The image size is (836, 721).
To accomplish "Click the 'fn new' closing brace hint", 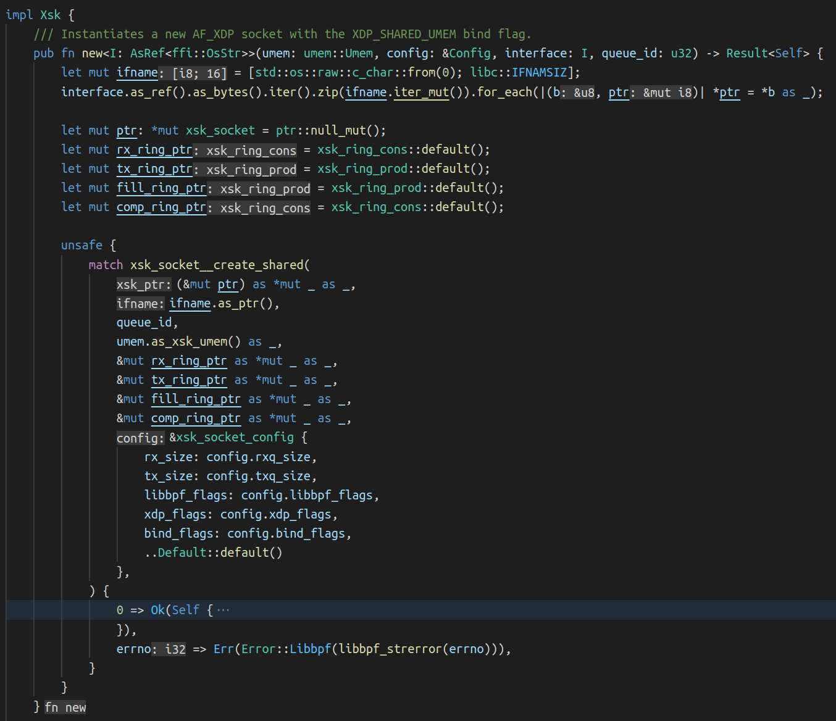I will point(65,707).
